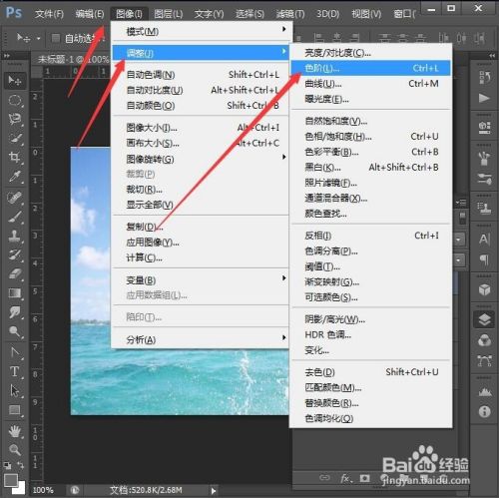Expand the 图像旋转(G) submenu

click(201, 159)
